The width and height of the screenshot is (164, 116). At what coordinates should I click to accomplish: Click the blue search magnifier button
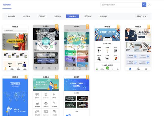pos(144,5)
